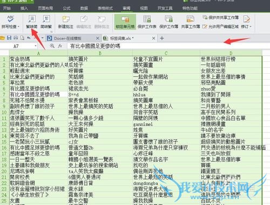Click the formula bar text field
Image resolution: width=270 pixels, height=205 pixels.
[168, 46]
